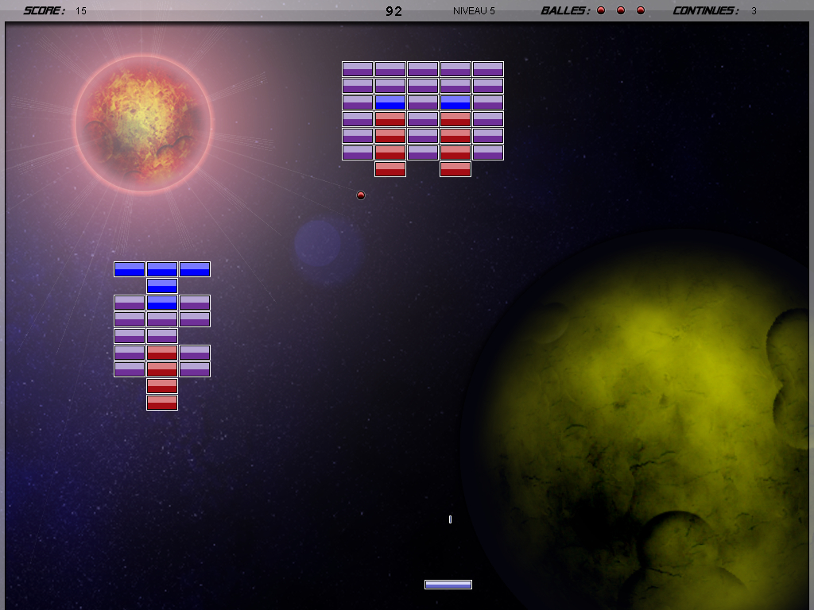The image size is (814, 610).
Task: Click the bottom-most red brick of the lower-left cluster
Action: 162,403
